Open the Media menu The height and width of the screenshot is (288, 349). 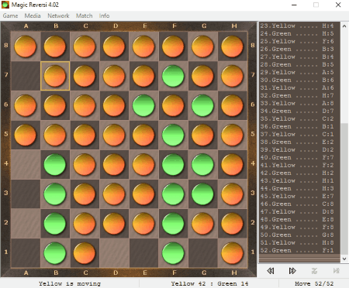click(33, 15)
